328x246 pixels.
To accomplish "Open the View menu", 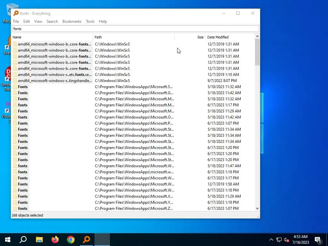I will tap(38, 21).
